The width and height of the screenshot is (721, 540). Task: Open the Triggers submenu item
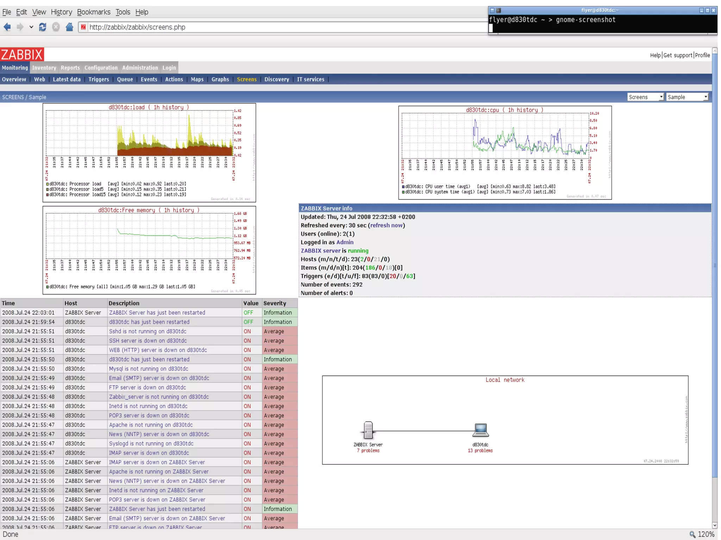click(x=99, y=80)
